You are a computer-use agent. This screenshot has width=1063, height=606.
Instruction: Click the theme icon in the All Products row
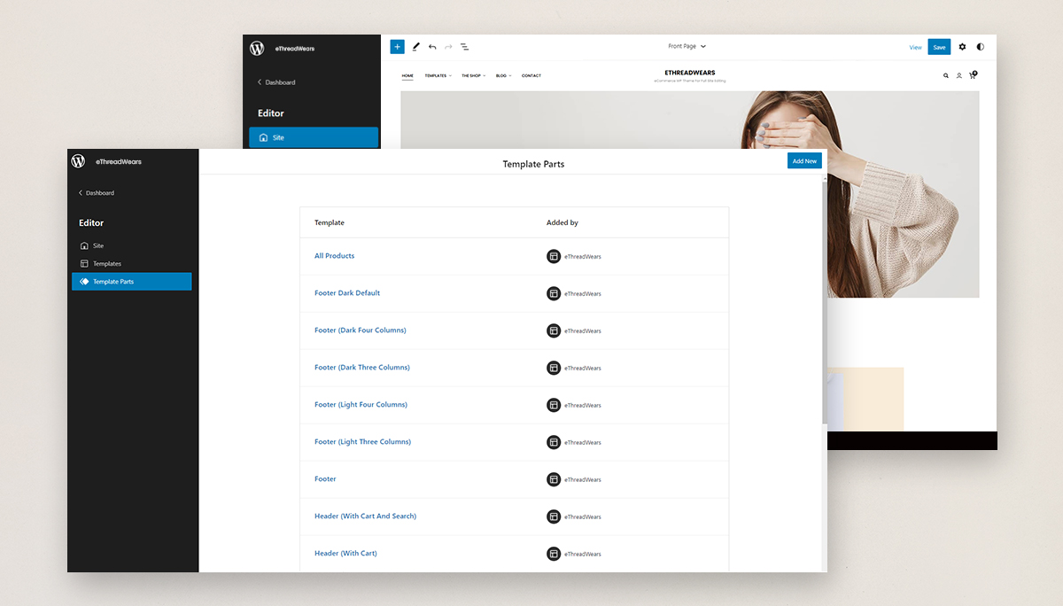click(x=554, y=256)
